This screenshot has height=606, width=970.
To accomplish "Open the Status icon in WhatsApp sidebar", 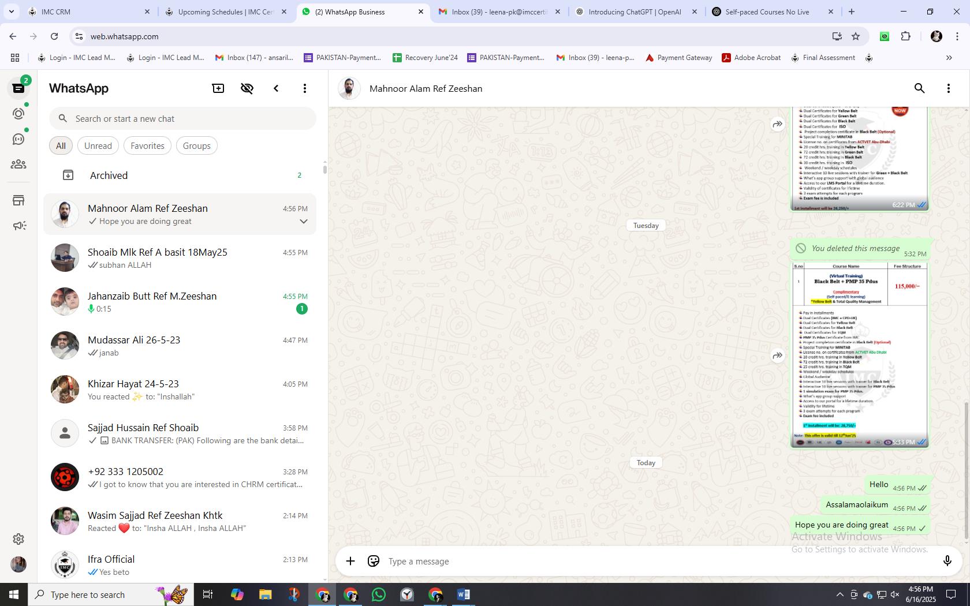I will pos(18,114).
